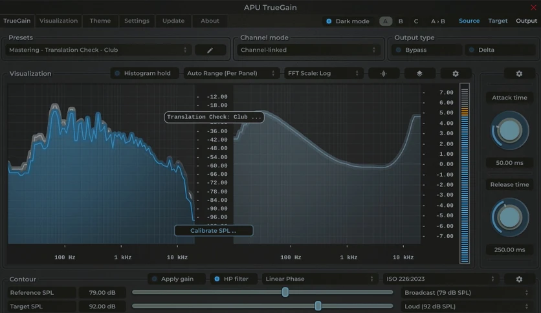Click the contour curve graph
Screen dimensions: 541x313
[327, 164]
